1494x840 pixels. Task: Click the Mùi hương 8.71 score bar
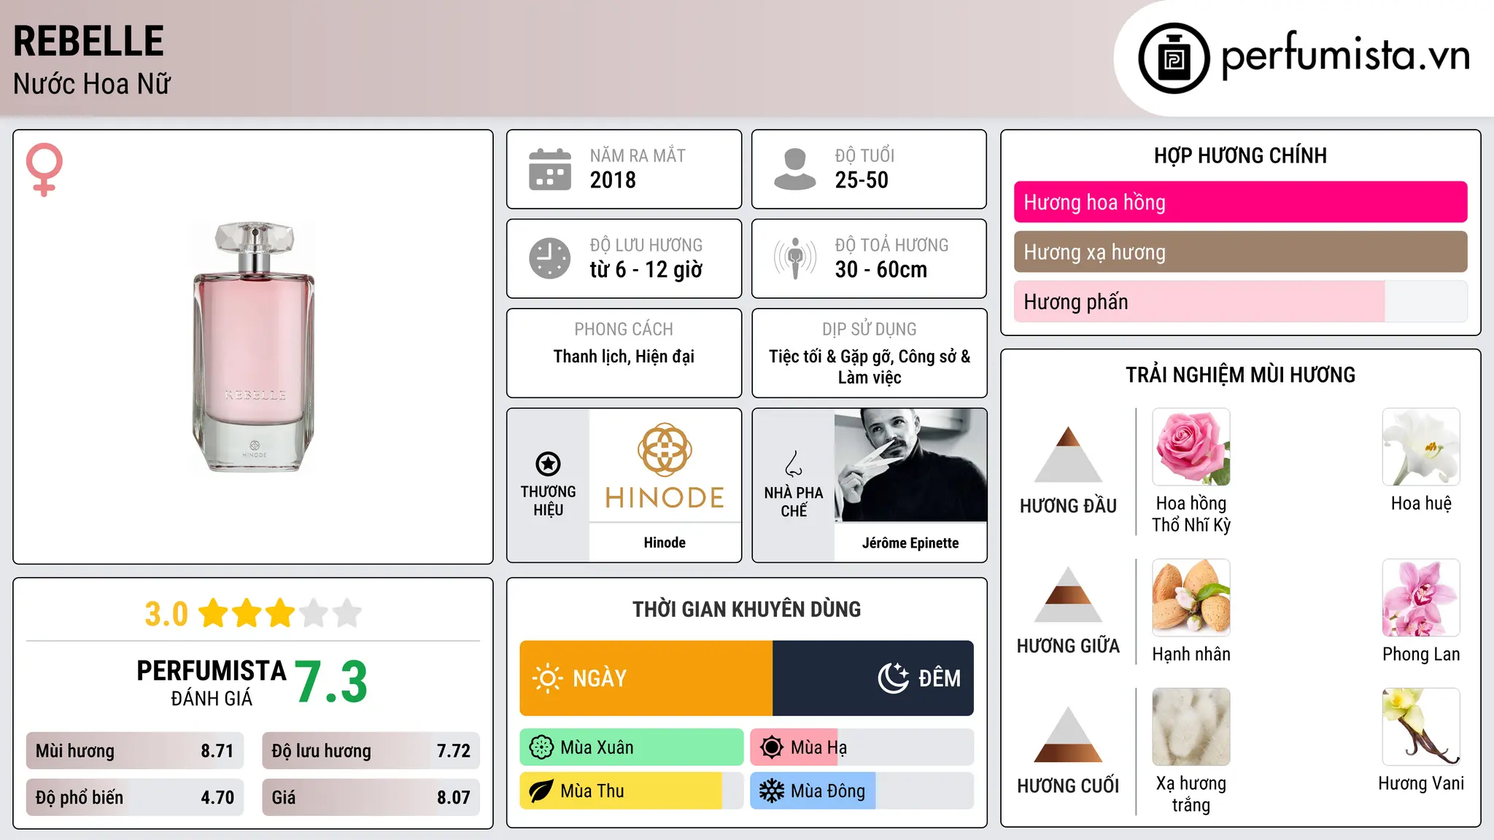(135, 751)
